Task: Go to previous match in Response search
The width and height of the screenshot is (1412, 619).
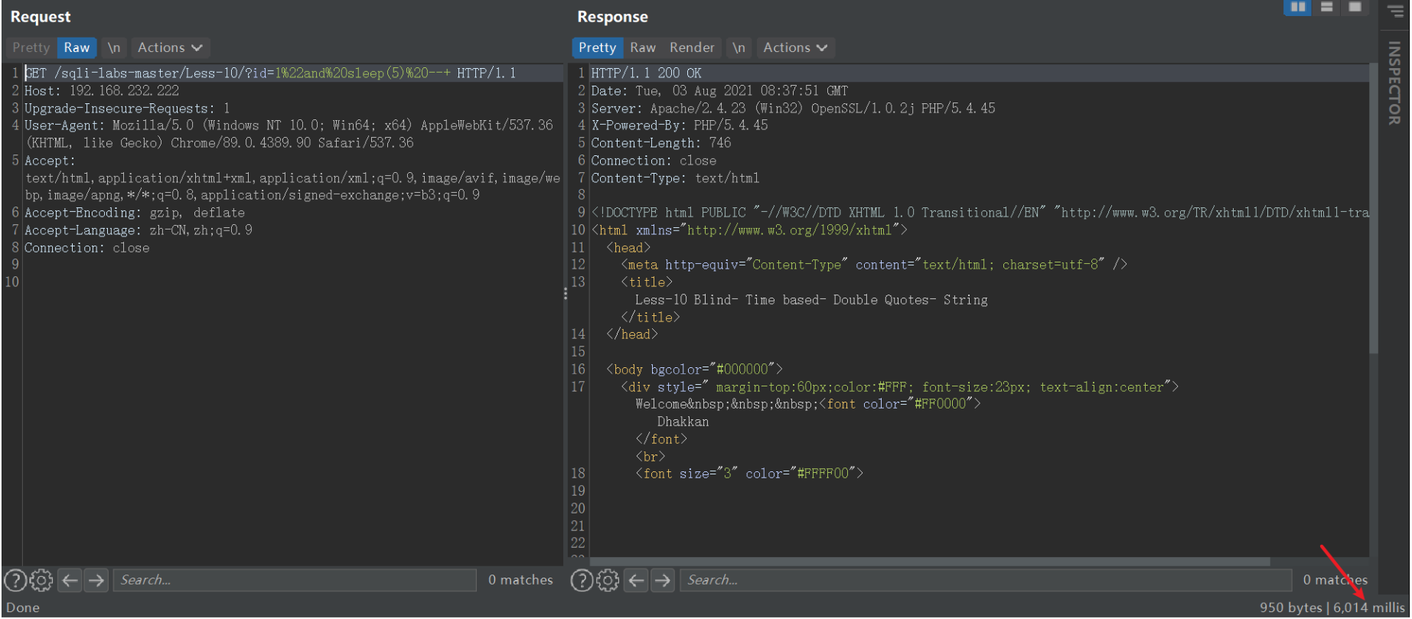Action: tap(637, 581)
